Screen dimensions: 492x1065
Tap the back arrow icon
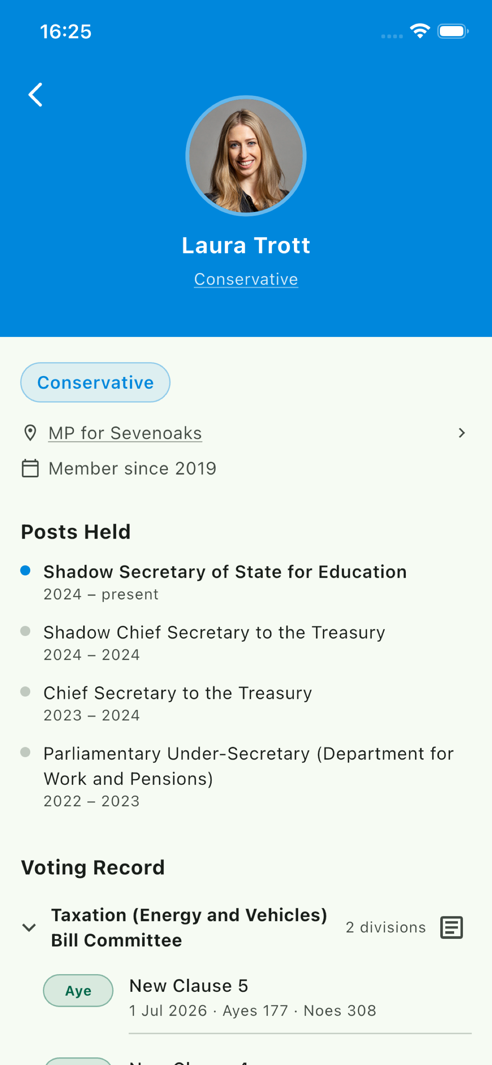pos(35,95)
